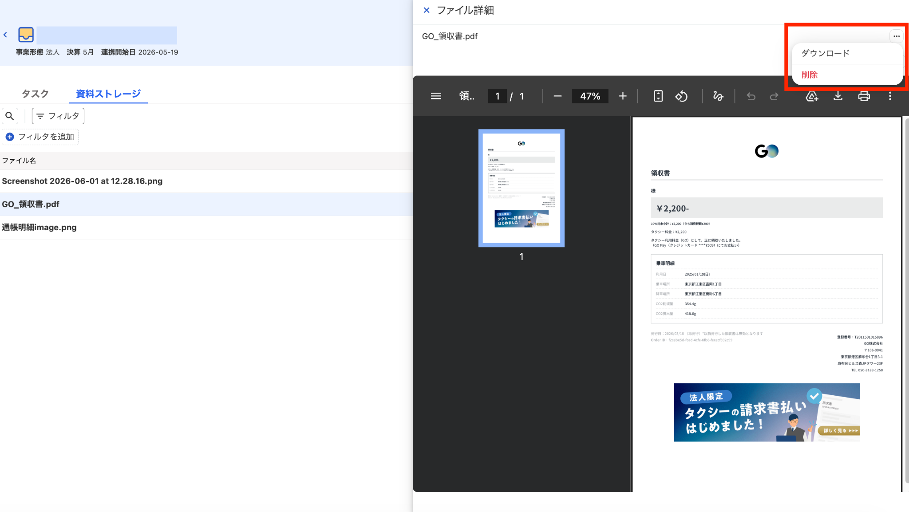The width and height of the screenshot is (909, 512).
Task: Click the 47% zoom level field
Action: coord(590,96)
